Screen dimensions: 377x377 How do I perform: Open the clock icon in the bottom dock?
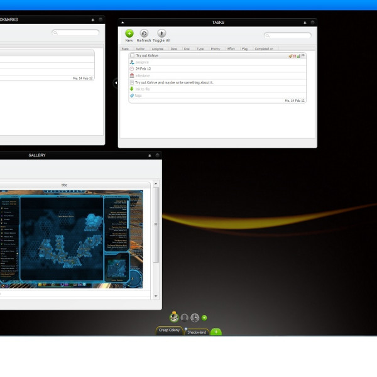tap(195, 317)
